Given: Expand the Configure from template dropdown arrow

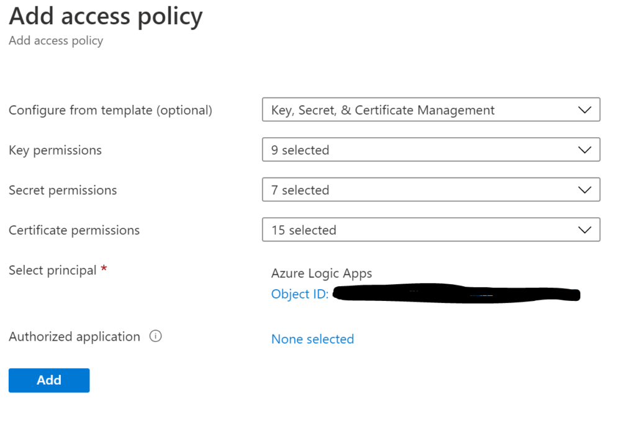Looking at the screenshot, I should click(584, 110).
